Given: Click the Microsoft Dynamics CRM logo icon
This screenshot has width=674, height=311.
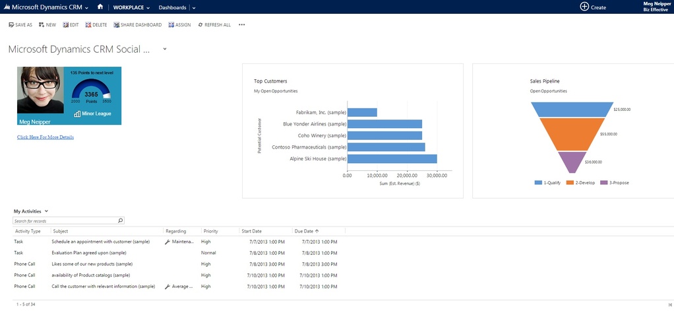Looking at the screenshot, I should [x=7, y=7].
